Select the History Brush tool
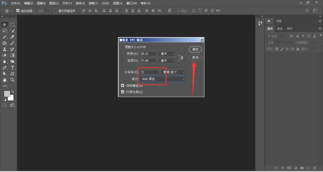The image size is (323, 172). coord(12,49)
